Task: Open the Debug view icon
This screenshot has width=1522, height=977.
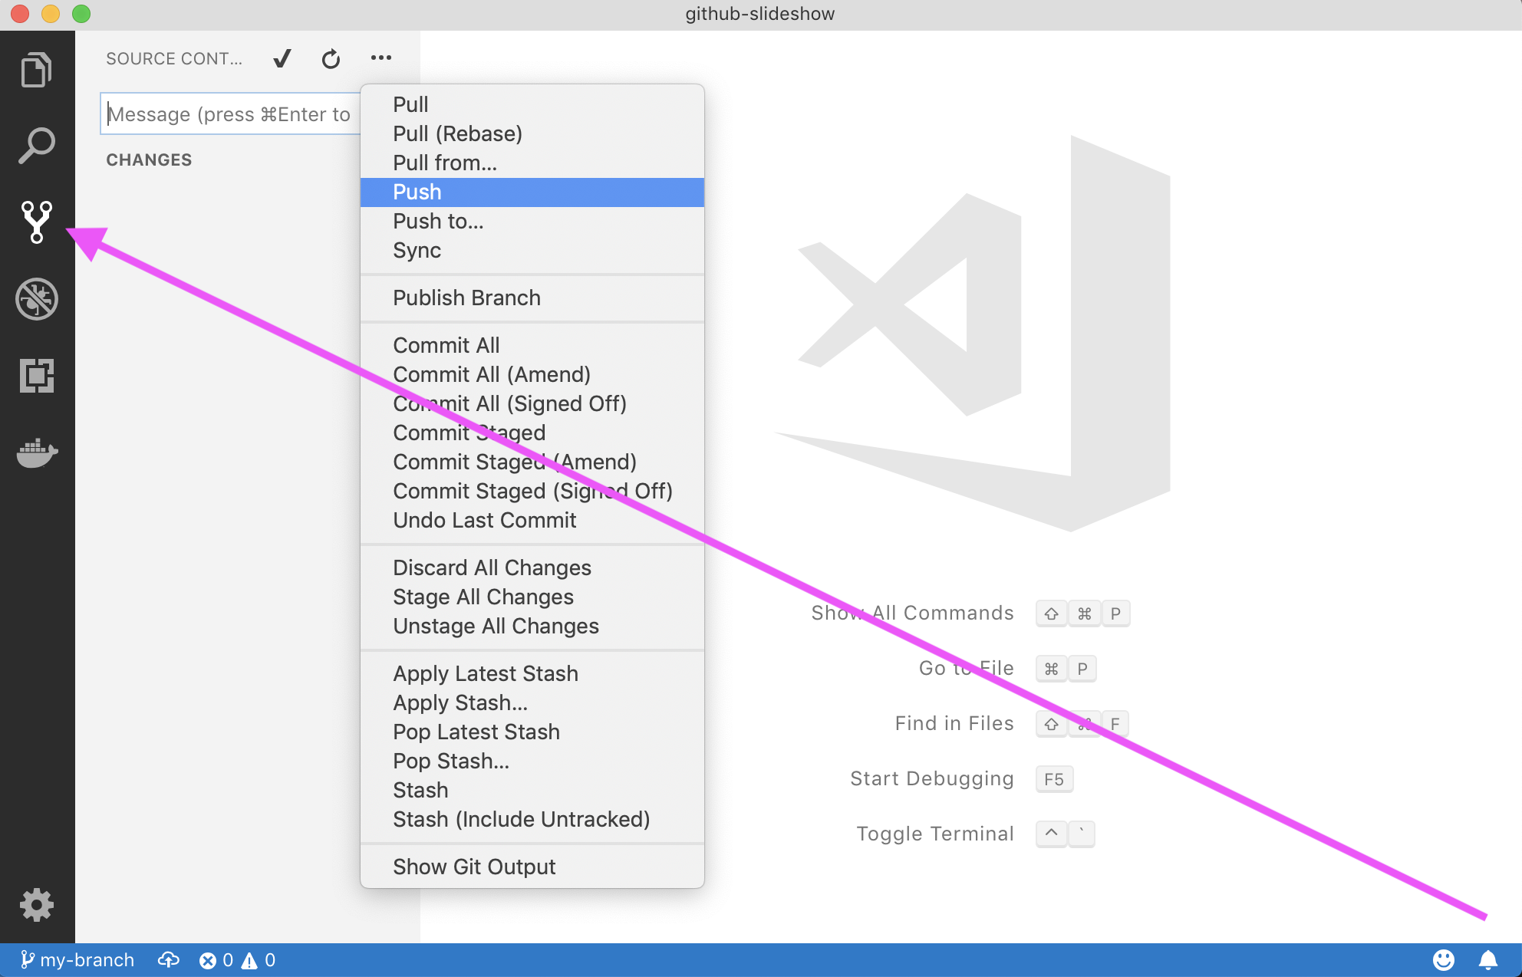Action: pyautogui.click(x=36, y=299)
